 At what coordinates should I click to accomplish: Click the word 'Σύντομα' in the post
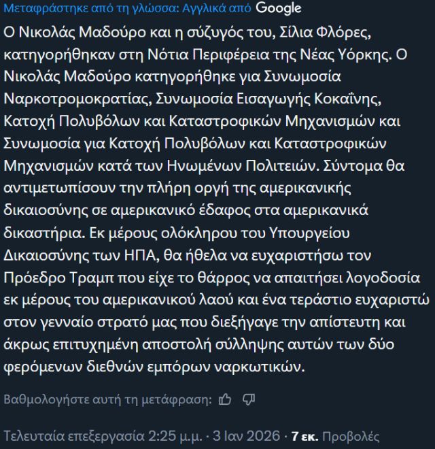point(370,164)
